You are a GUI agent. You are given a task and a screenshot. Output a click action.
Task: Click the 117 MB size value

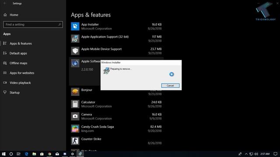[157, 37]
